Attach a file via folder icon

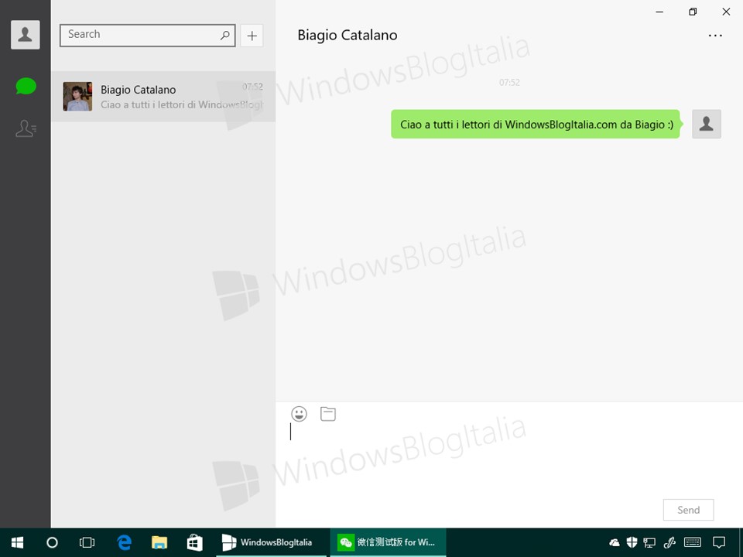[x=328, y=414]
